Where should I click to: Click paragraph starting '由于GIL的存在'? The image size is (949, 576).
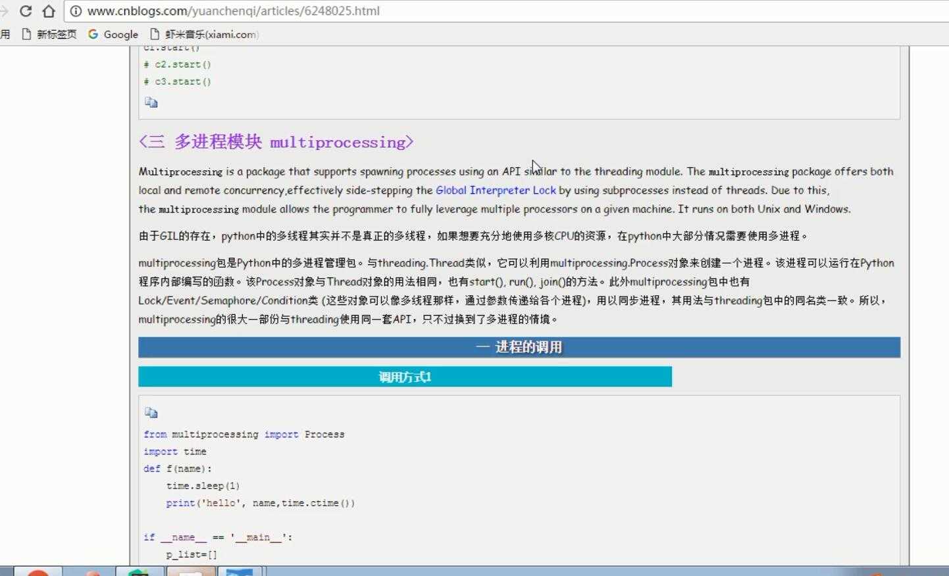click(x=473, y=235)
